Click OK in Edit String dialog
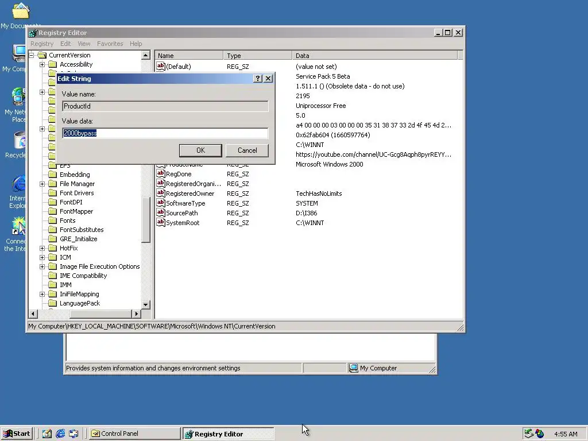588x441 pixels. tap(200, 150)
